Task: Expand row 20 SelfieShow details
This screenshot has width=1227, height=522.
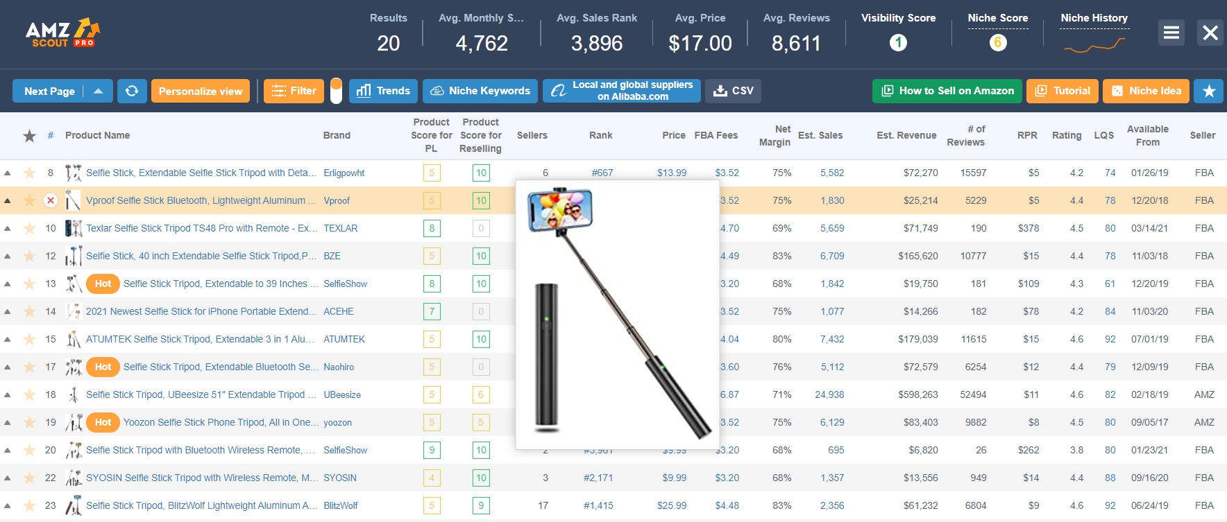Action: point(8,450)
